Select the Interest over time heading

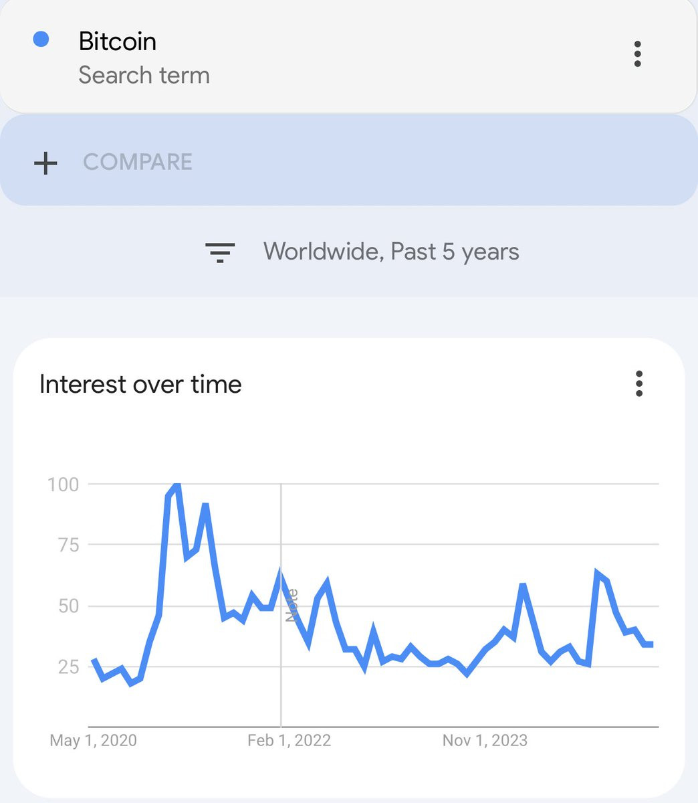(140, 384)
